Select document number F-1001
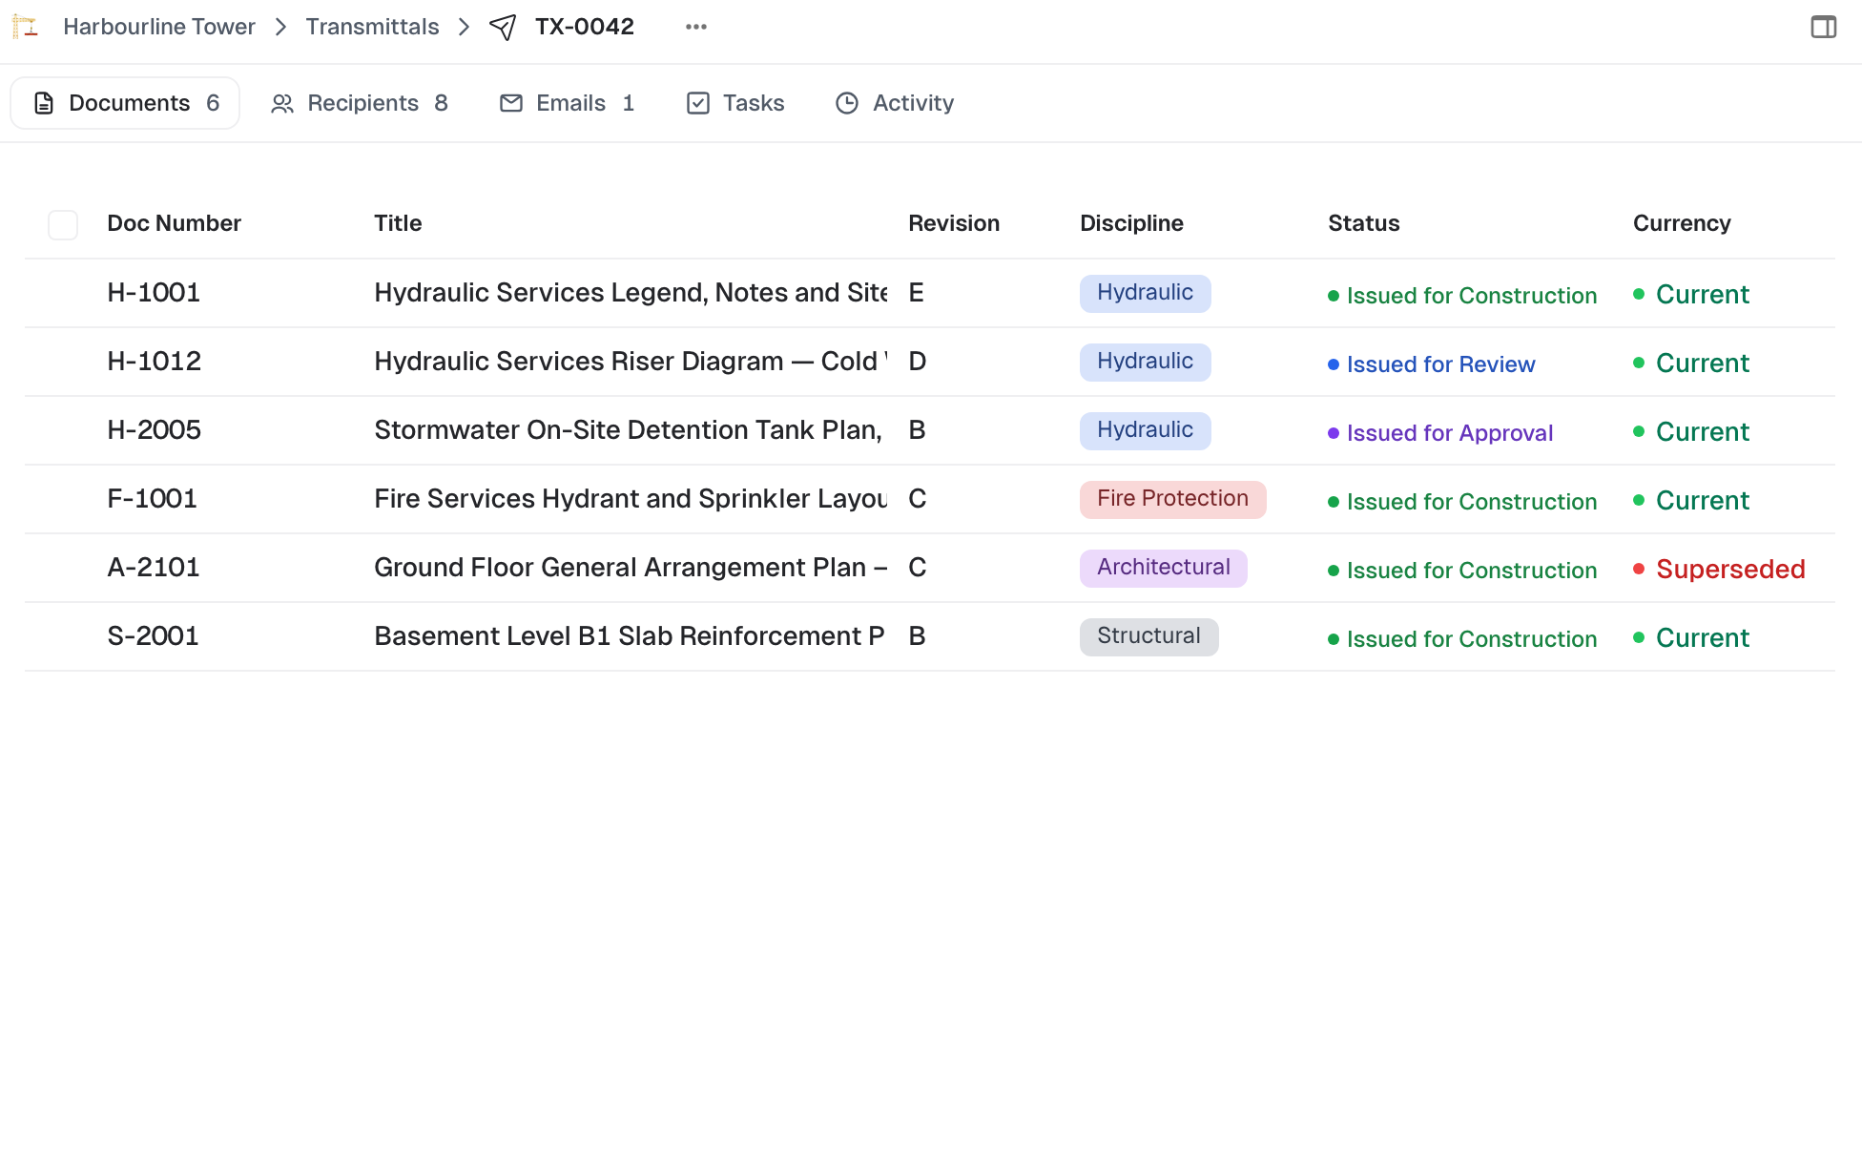The image size is (1862, 1164). 153,499
